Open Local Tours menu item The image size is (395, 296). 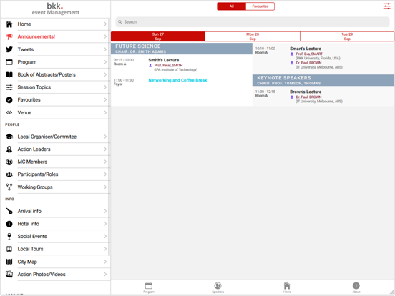[x=55, y=249]
